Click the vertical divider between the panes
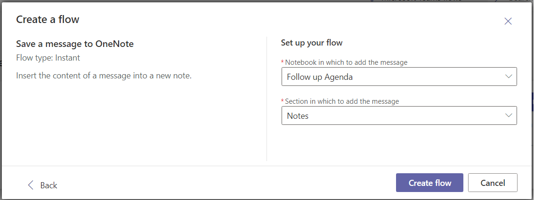The width and height of the screenshot is (534, 200). coord(267,99)
